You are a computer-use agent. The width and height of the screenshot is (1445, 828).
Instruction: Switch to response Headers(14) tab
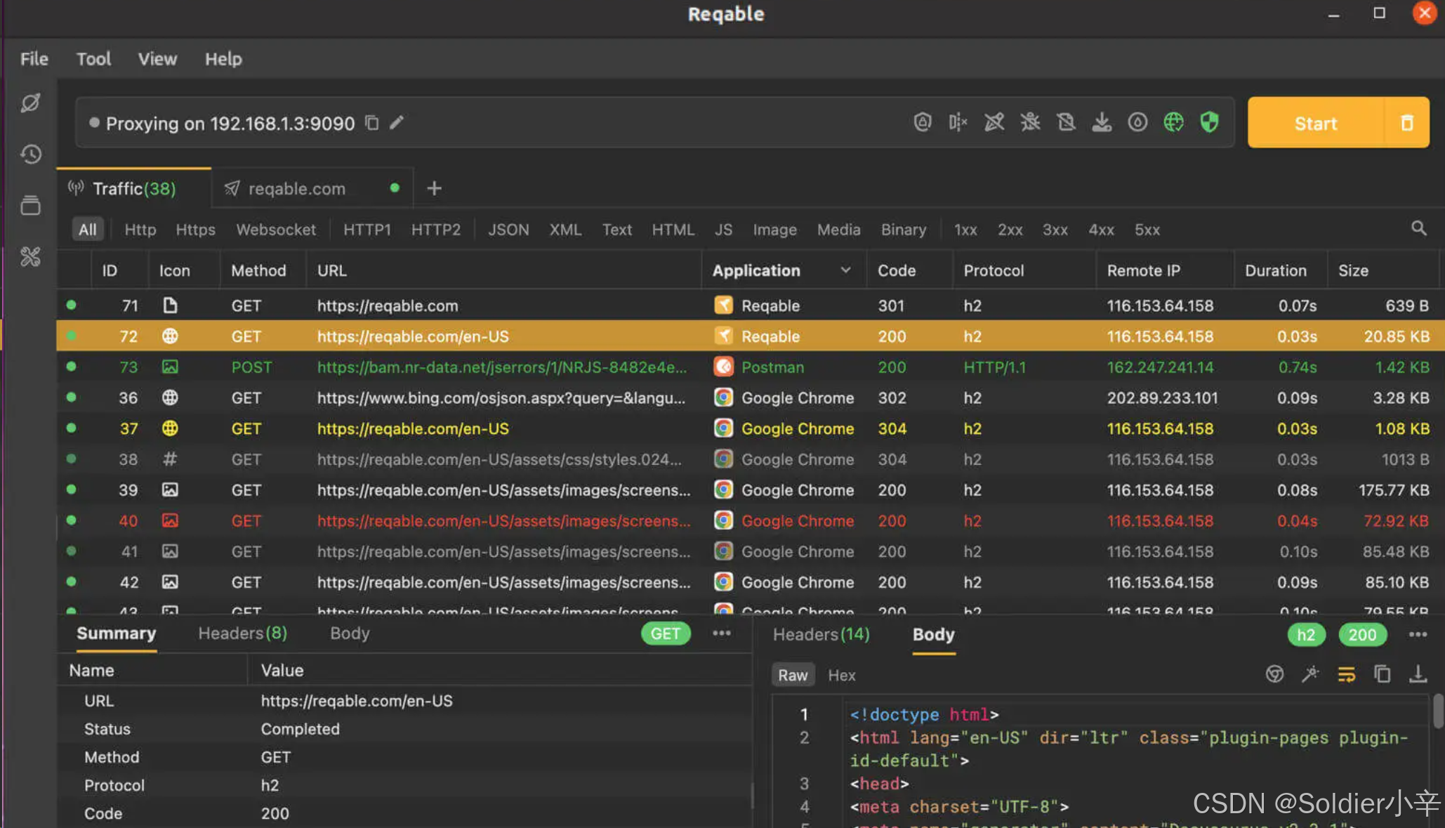coord(821,635)
